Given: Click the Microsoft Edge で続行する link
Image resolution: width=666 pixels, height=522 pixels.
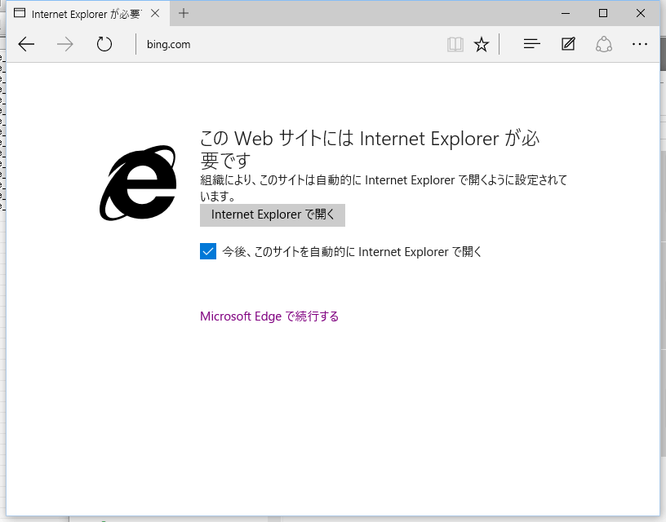Looking at the screenshot, I should click(x=269, y=316).
